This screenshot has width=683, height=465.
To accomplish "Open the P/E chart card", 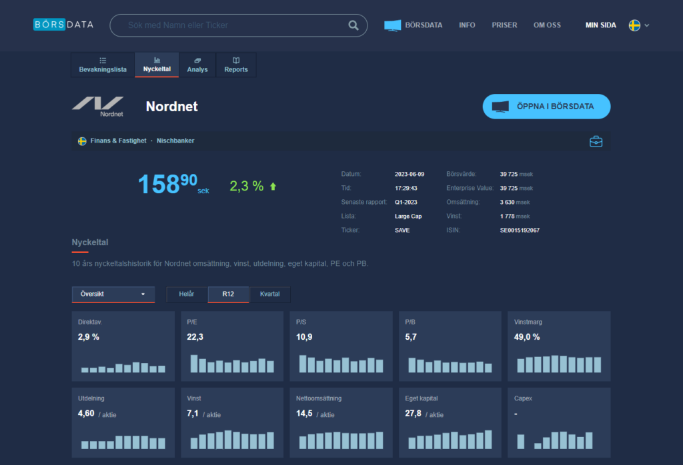I will pos(232,346).
